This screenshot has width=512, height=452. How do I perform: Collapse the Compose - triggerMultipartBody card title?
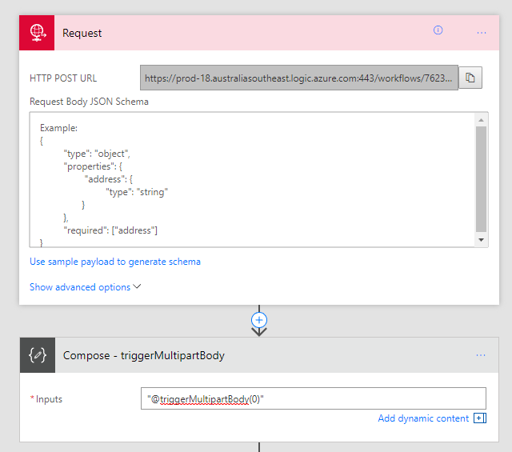(144, 355)
